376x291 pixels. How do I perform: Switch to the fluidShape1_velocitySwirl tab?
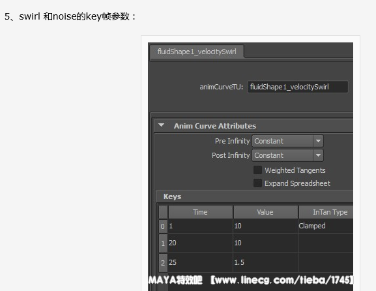pyautogui.click(x=197, y=52)
